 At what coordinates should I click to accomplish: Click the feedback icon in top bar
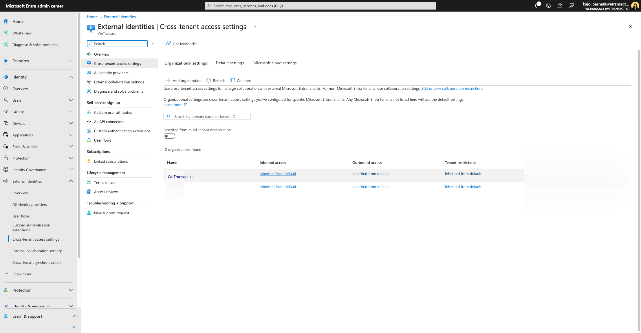pos(572,6)
